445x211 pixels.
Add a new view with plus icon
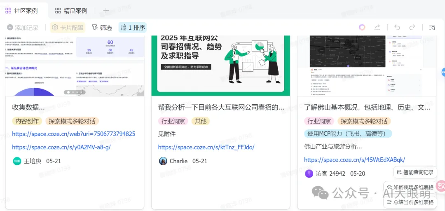tap(106, 11)
